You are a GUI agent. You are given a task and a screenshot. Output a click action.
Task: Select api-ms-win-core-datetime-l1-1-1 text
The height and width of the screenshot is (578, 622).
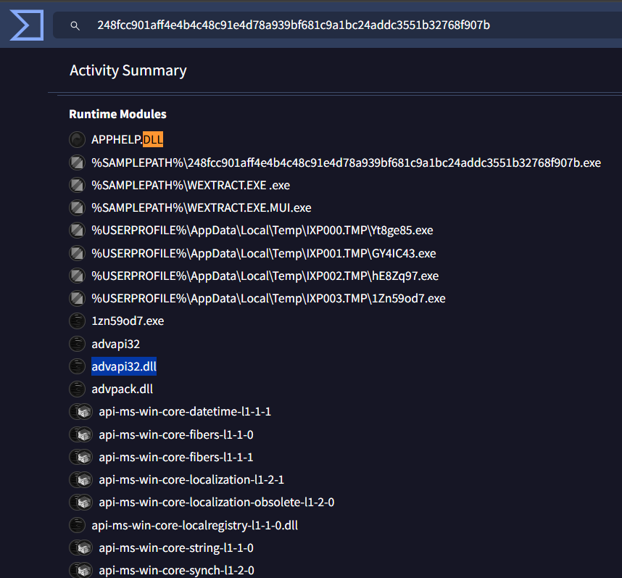[185, 412]
